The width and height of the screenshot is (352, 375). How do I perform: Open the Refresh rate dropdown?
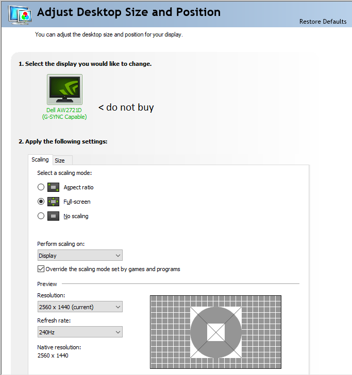(80, 332)
